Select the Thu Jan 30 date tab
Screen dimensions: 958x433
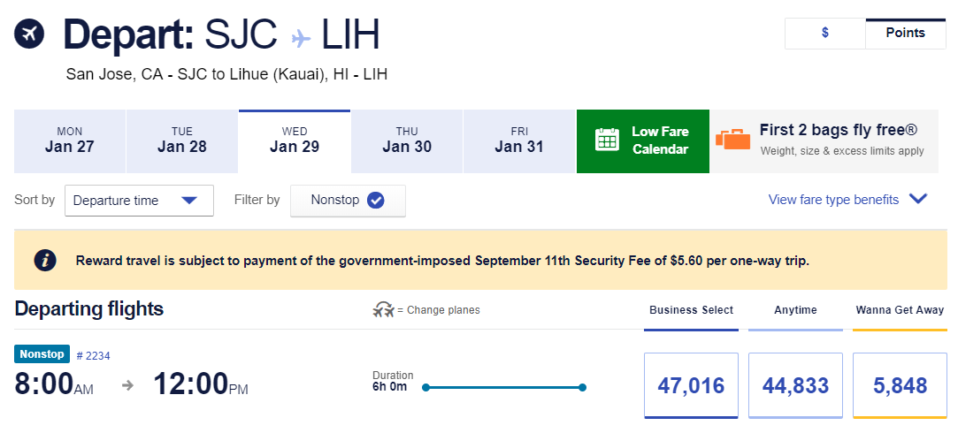pos(407,141)
